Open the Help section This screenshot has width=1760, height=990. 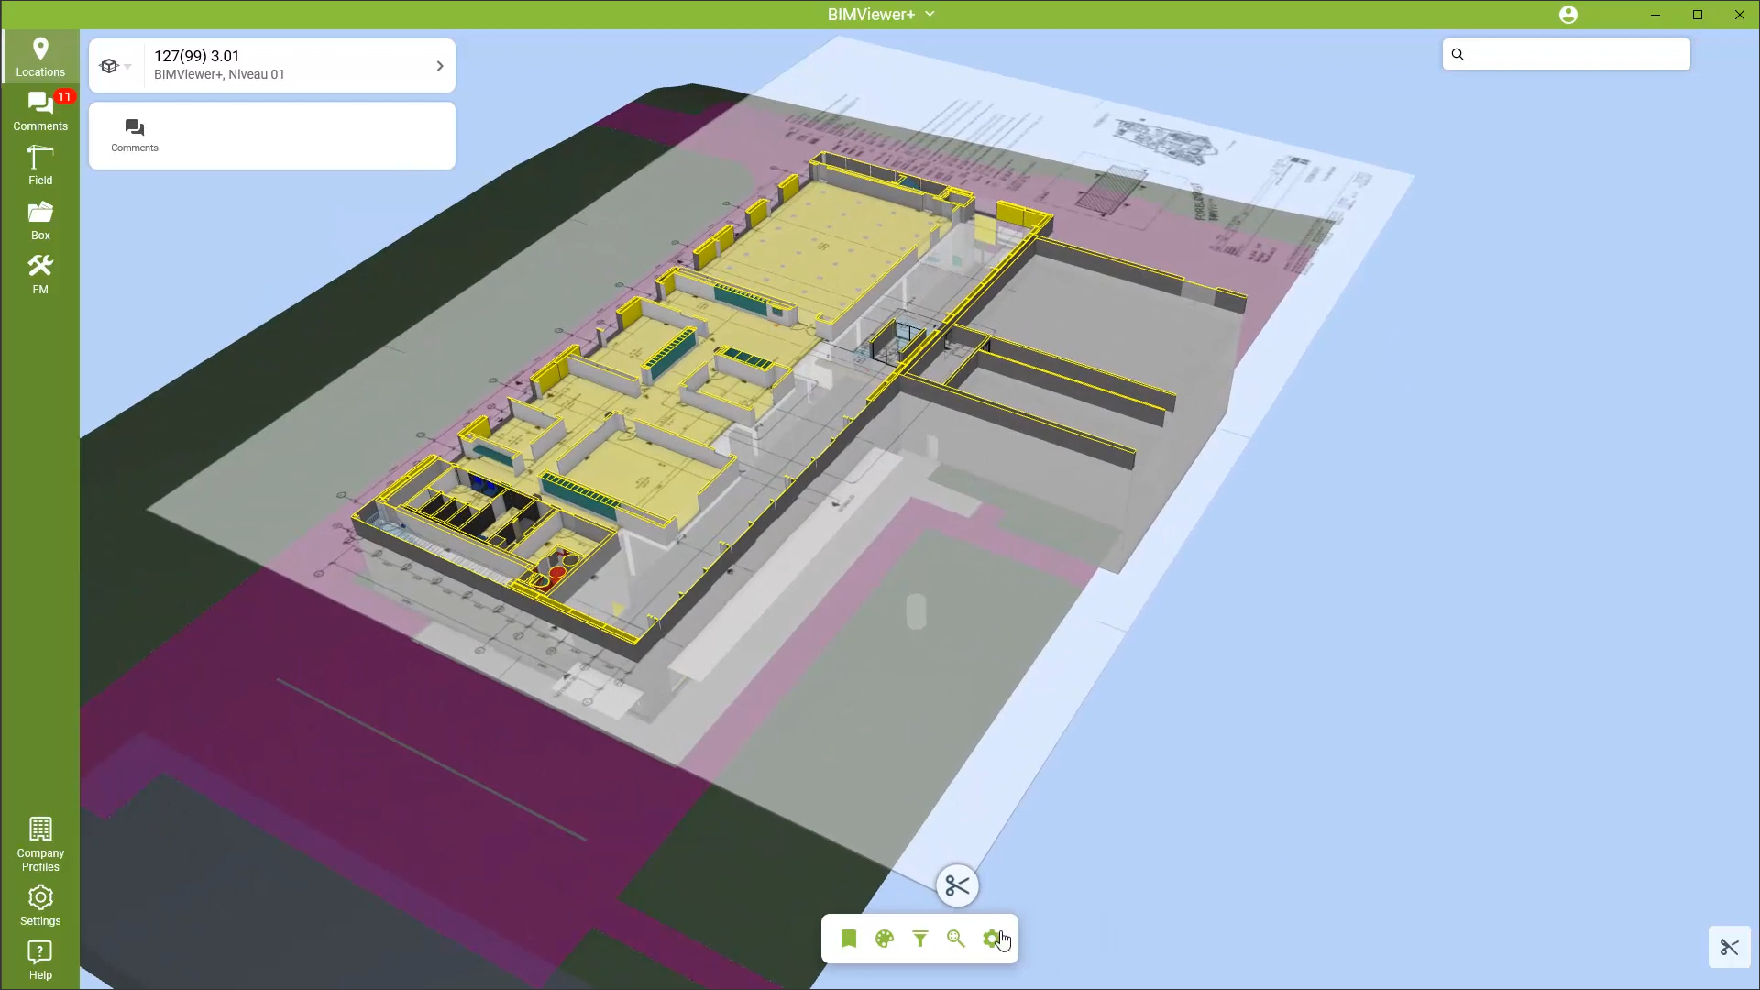[40, 960]
